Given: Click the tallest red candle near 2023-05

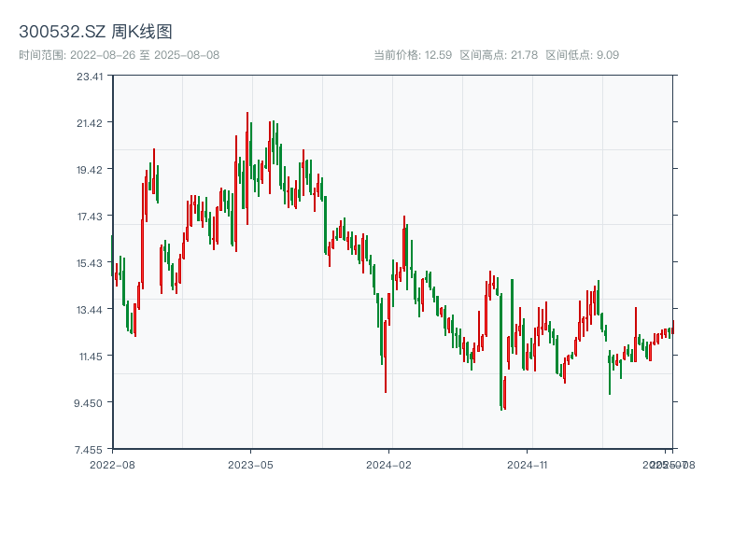Looking at the screenshot, I should point(247,168).
